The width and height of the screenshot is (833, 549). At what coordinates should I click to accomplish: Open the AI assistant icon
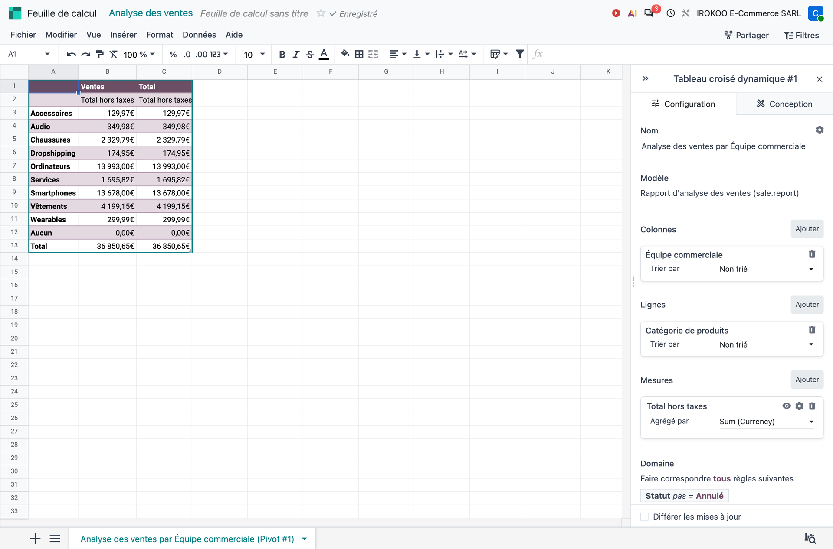[633, 13]
